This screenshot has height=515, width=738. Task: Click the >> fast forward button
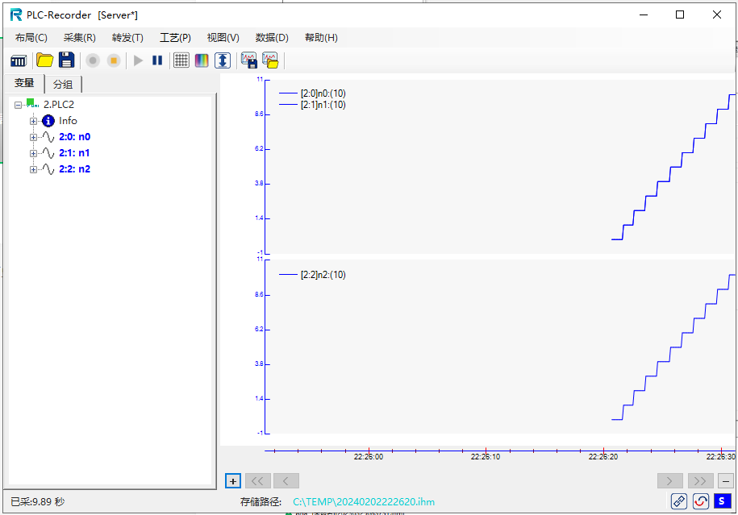click(x=700, y=481)
